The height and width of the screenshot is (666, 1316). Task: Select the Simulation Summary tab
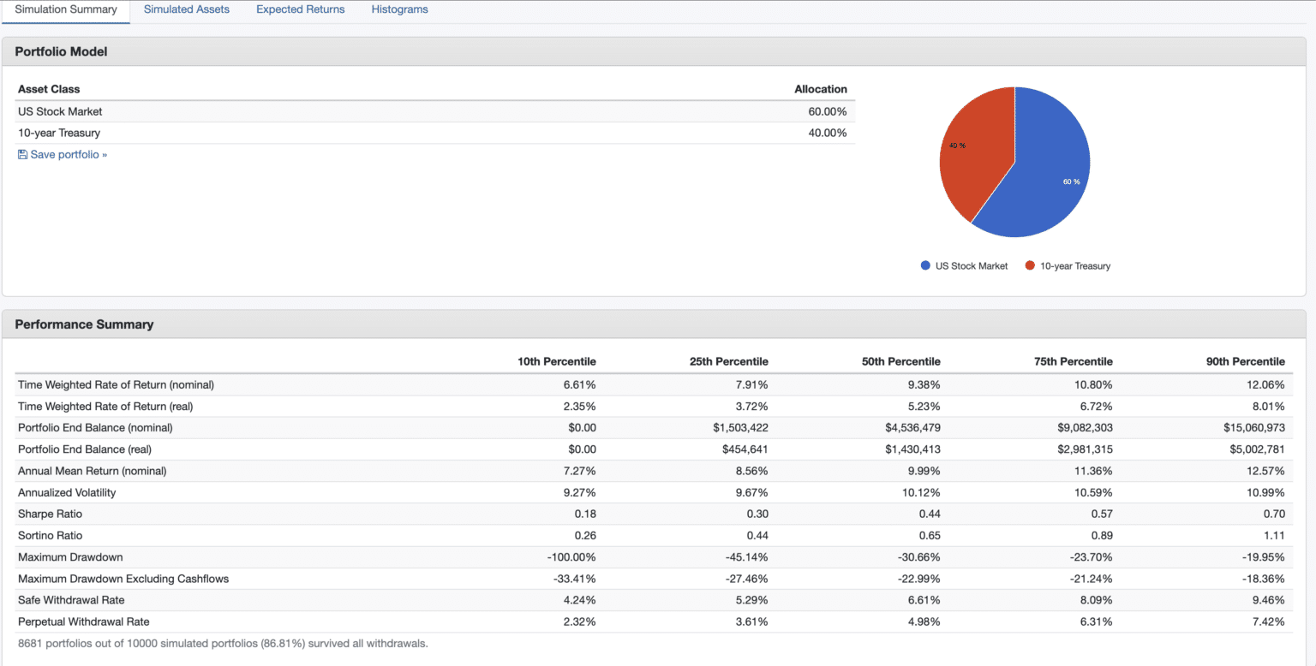coord(66,9)
